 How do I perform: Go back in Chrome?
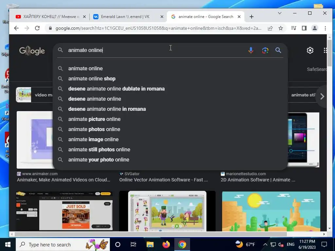[x=16, y=28]
